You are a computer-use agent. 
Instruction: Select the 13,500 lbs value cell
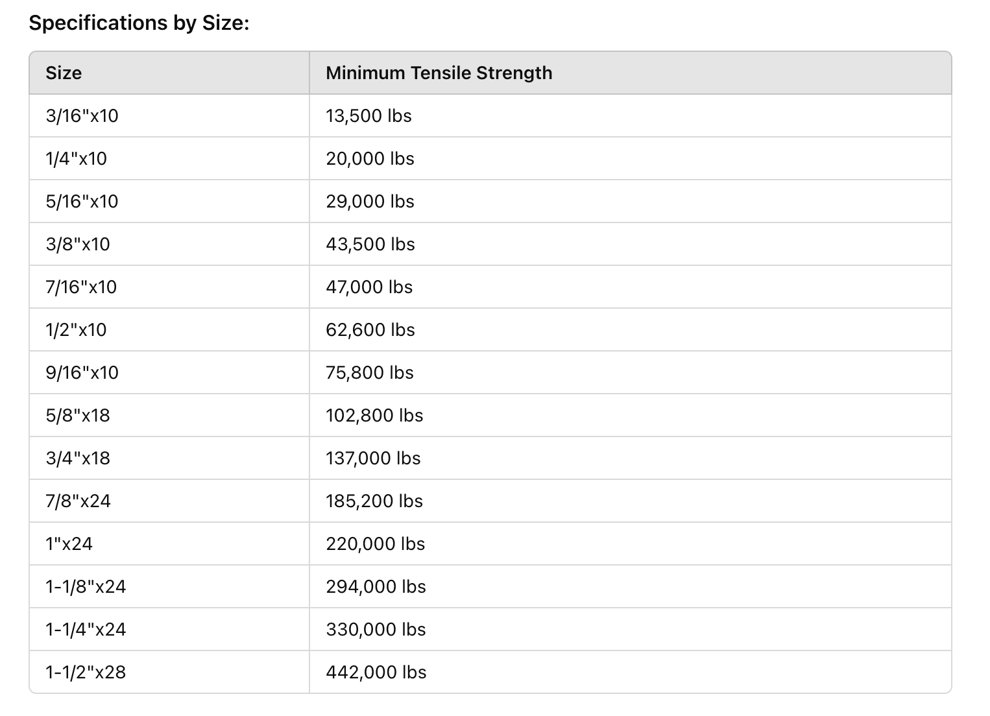[x=631, y=115]
